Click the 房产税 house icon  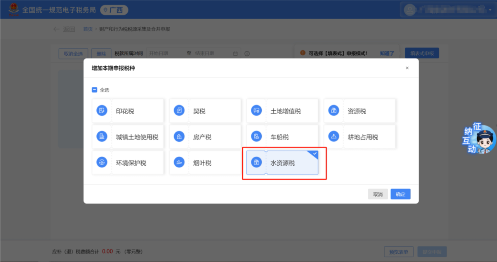click(x=179, y=137)
